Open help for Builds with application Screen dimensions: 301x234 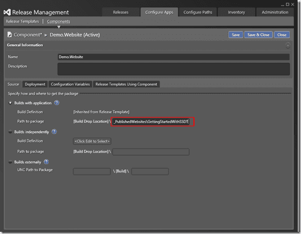coord(57,103)
